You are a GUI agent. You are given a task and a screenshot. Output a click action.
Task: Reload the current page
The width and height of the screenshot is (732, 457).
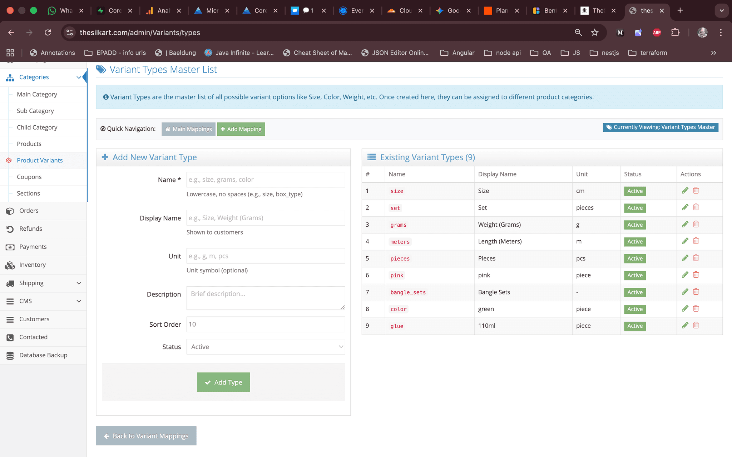click(48, 32)
